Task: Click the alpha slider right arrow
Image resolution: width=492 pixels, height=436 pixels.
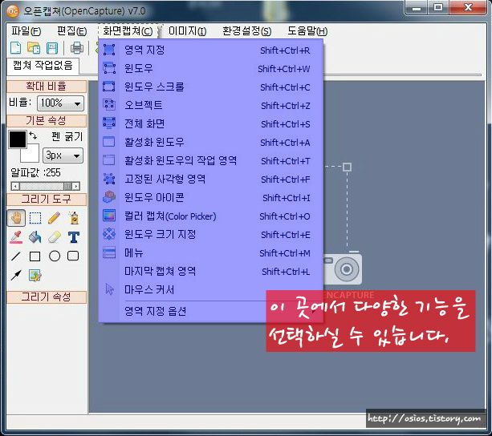Action: coord(76,187)
